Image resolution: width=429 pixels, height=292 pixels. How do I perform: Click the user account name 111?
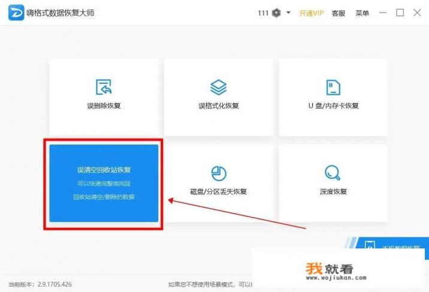pos(263,13)
